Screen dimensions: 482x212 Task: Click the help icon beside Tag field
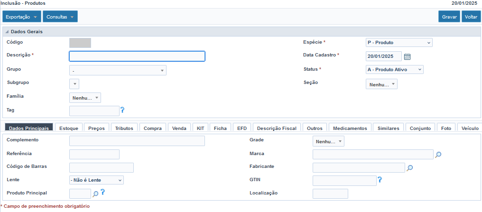[x=122, y=110]
